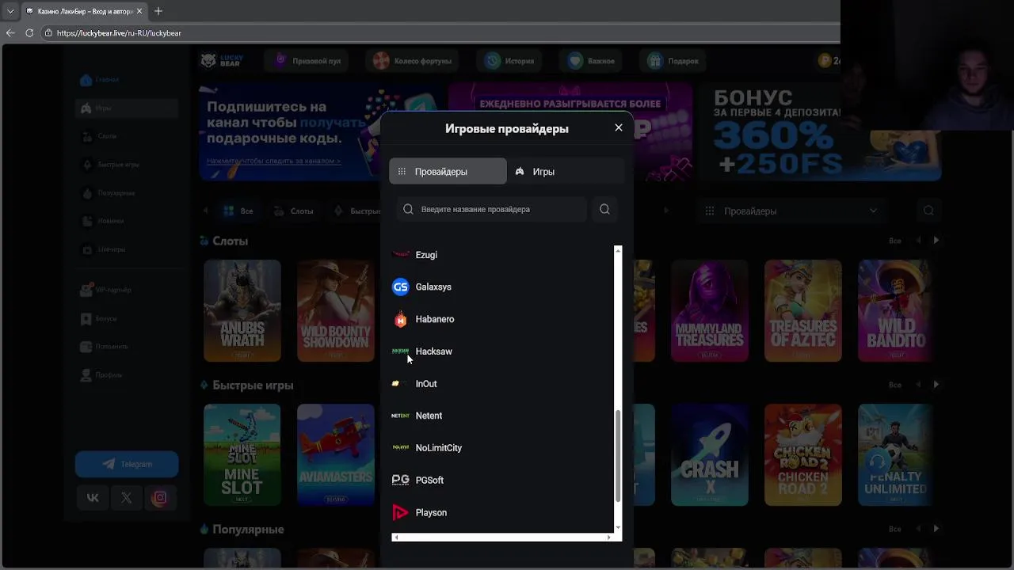Viewport: 1014px width, 570px height.
Task: Open Профиль in left sidebar
Action: click(x=127, y=374)
